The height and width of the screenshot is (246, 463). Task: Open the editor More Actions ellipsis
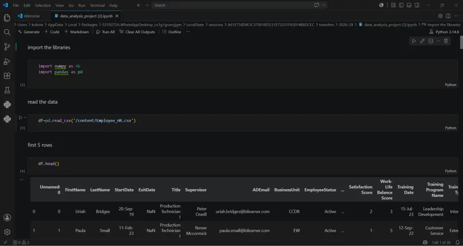[x=456, y=16]
